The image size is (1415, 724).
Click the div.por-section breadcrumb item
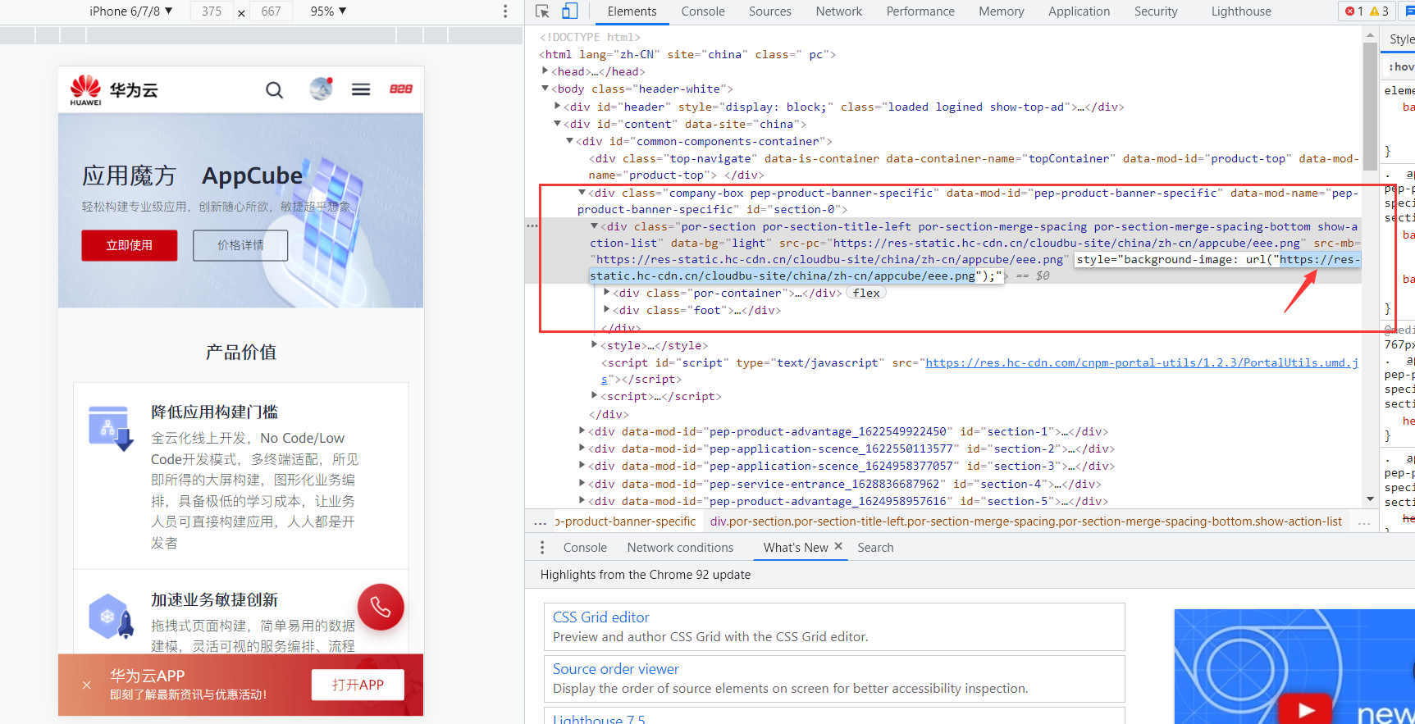click(x=1026, y=521)
